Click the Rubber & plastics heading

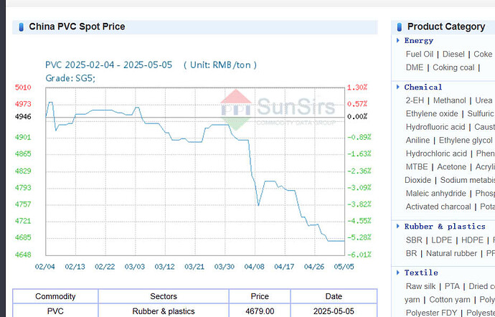click(445, 227)
